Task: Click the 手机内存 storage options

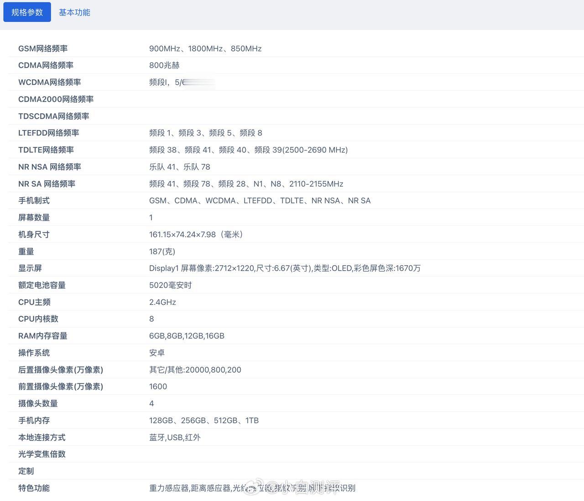Action: point(204,420)
